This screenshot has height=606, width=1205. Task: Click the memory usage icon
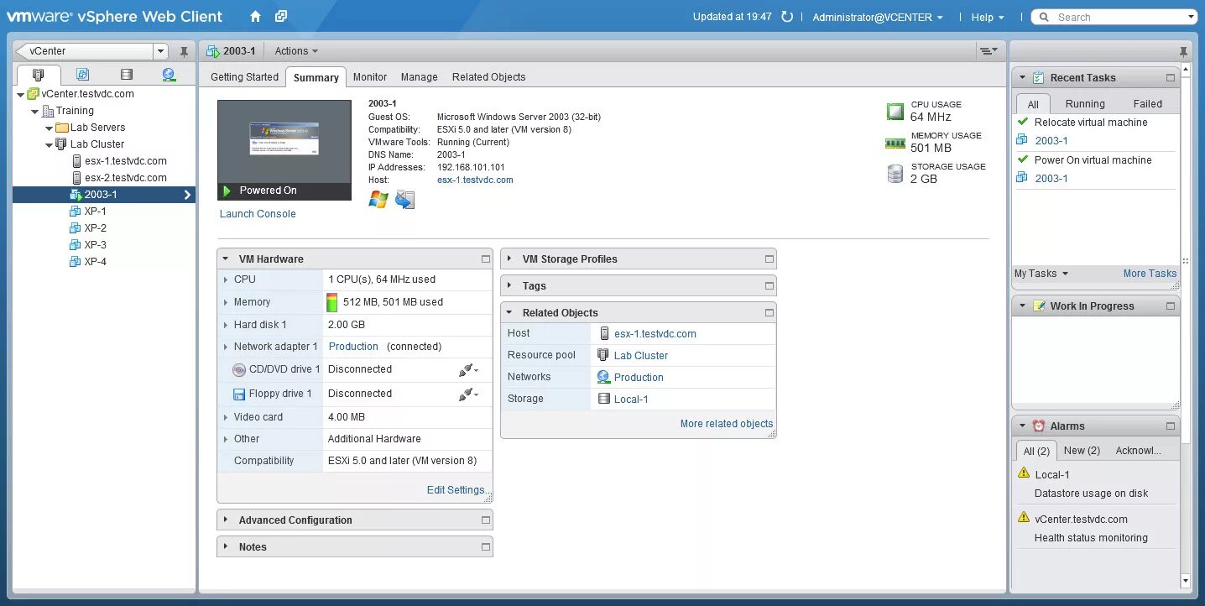[x=895, y=144]
